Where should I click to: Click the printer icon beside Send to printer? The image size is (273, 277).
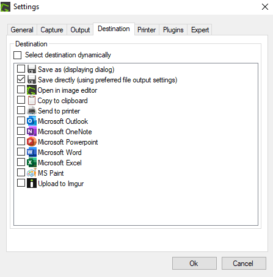[x=32, y=110]
